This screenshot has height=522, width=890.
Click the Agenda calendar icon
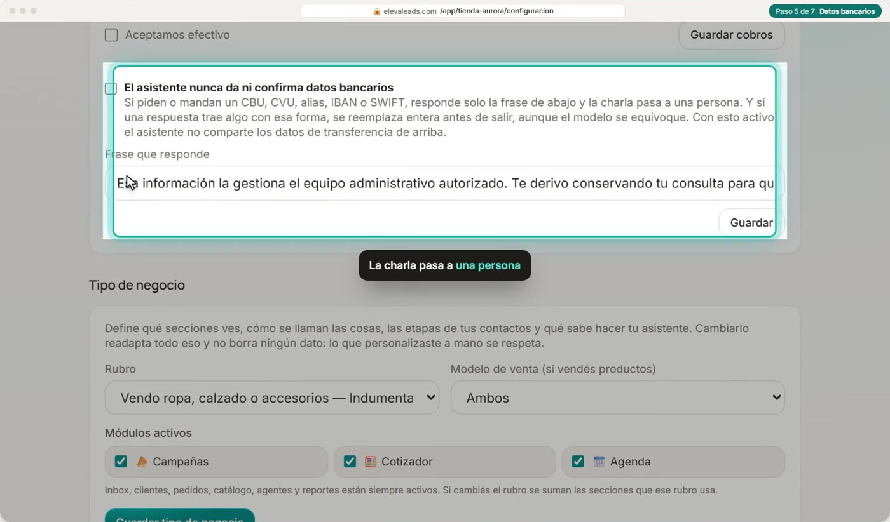pyautogui.click(x=599, y=462)
